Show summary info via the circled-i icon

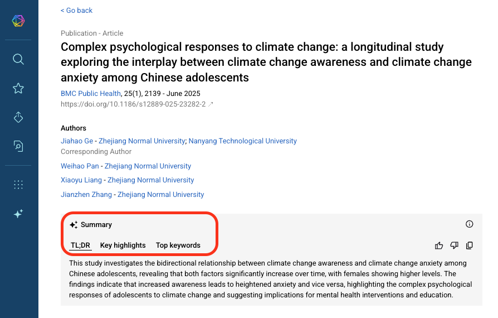pyautogui.click(x=469, y=224)
